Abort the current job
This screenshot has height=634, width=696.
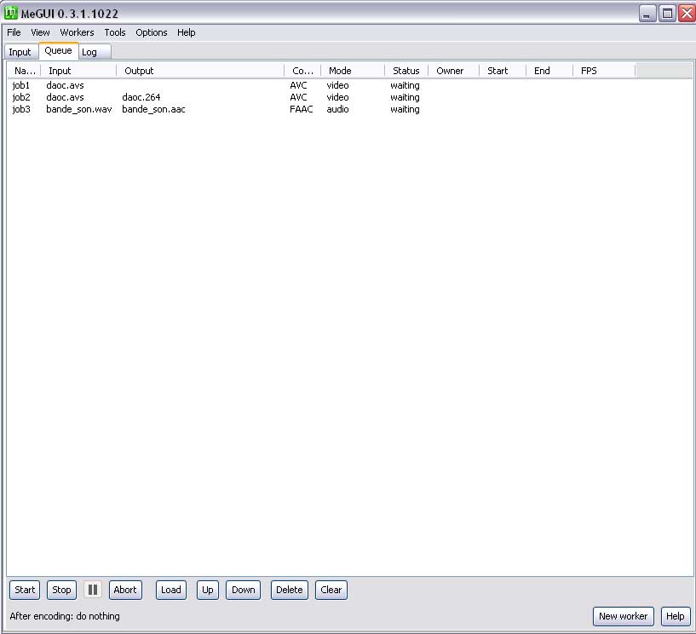click(x=125, y=590)
